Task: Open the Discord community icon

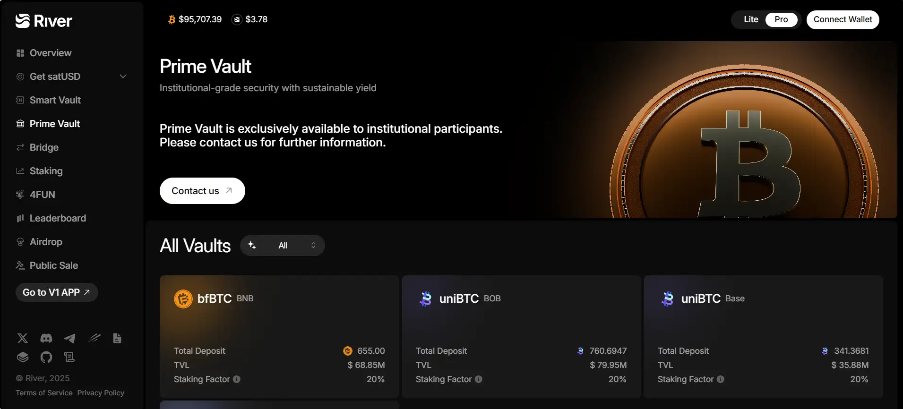Action: [x=46, y=338]
